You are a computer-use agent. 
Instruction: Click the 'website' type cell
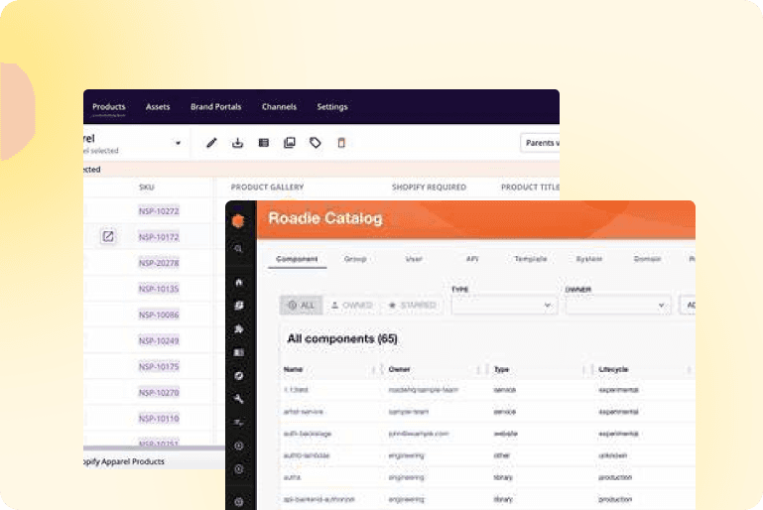coord(506,434)
